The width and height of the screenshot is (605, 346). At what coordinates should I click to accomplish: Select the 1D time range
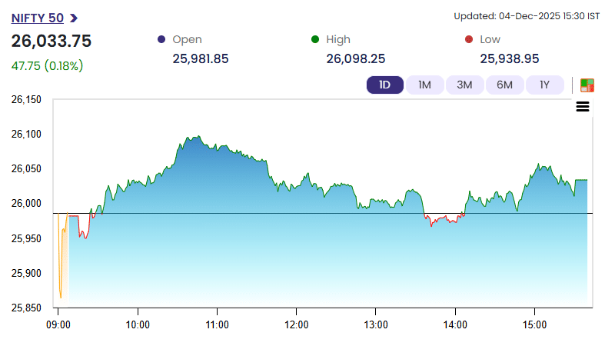(x=384, y=85)
